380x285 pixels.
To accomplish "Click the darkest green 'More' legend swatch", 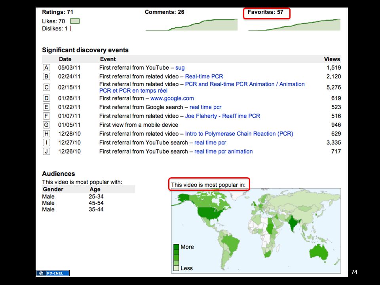I will (x=176, y=247).
